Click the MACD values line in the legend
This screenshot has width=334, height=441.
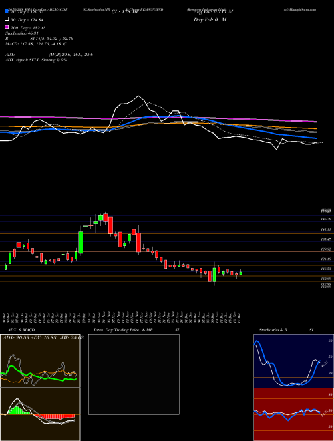coord(36,44)
